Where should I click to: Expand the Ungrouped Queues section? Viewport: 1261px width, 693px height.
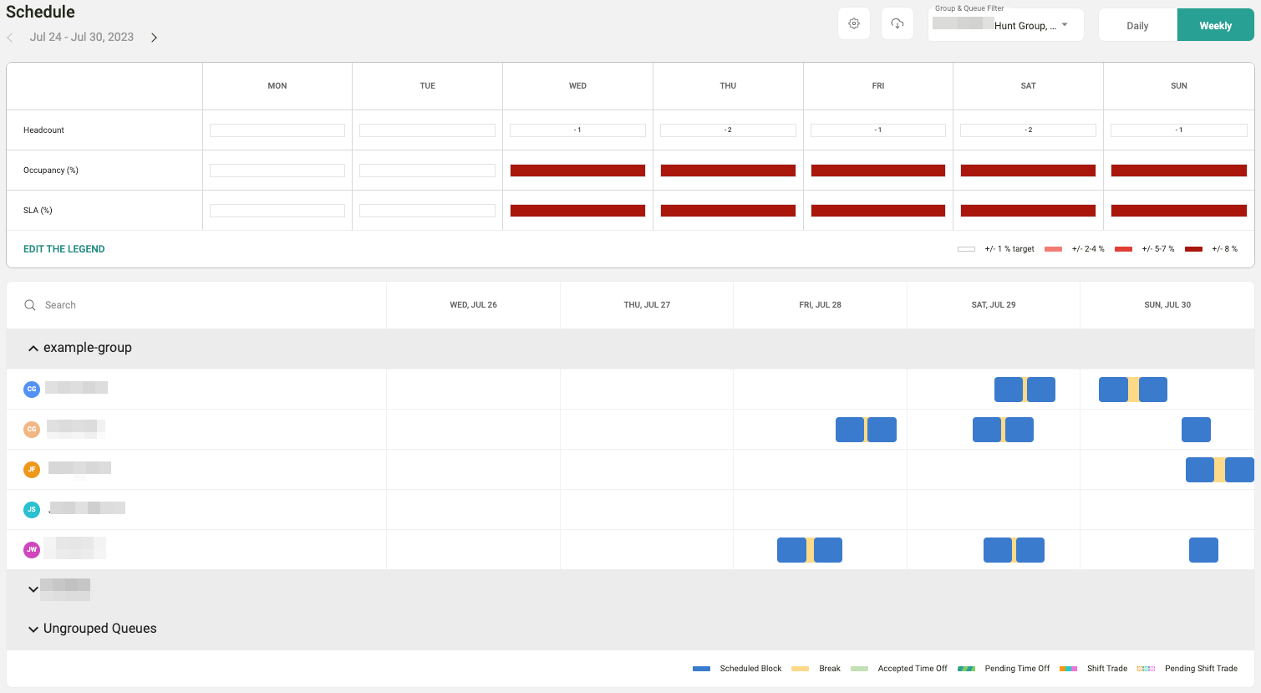33,629
